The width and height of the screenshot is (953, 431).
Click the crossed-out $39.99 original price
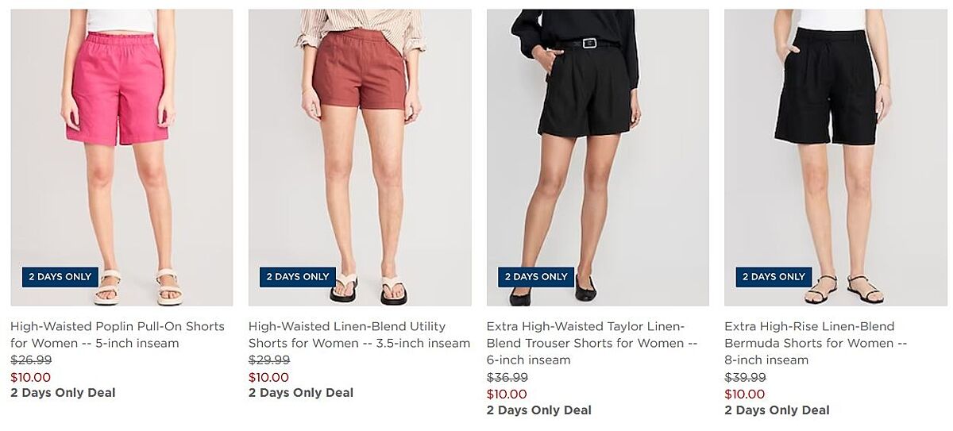(x=745, y=378)
